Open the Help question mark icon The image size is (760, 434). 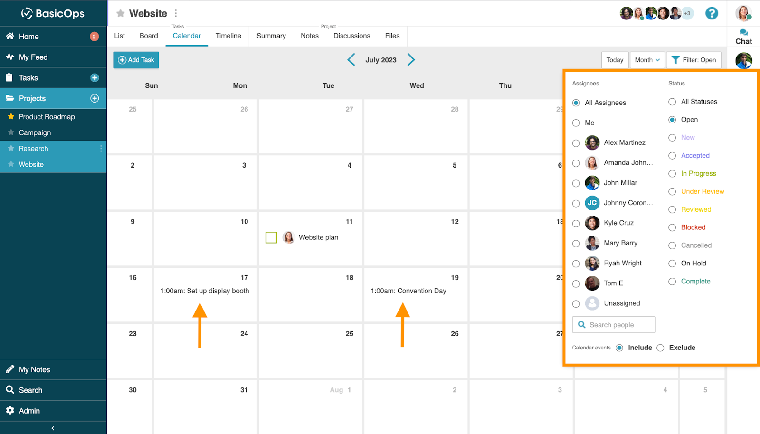click(x=712, y=13)
